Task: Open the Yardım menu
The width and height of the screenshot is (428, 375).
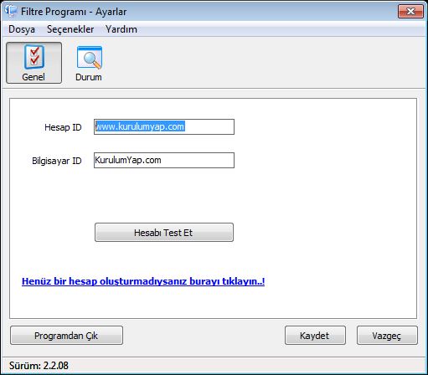Action: pyautogui.click(x=121, y=29)
